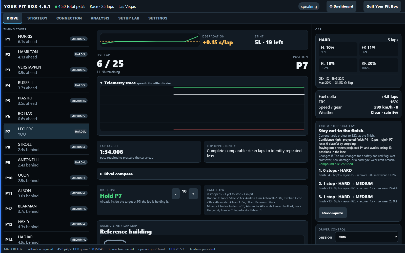Screen dimensions: 405x253
Task: Click MARK READY in the status bar
Action: (x=13, y=249)
